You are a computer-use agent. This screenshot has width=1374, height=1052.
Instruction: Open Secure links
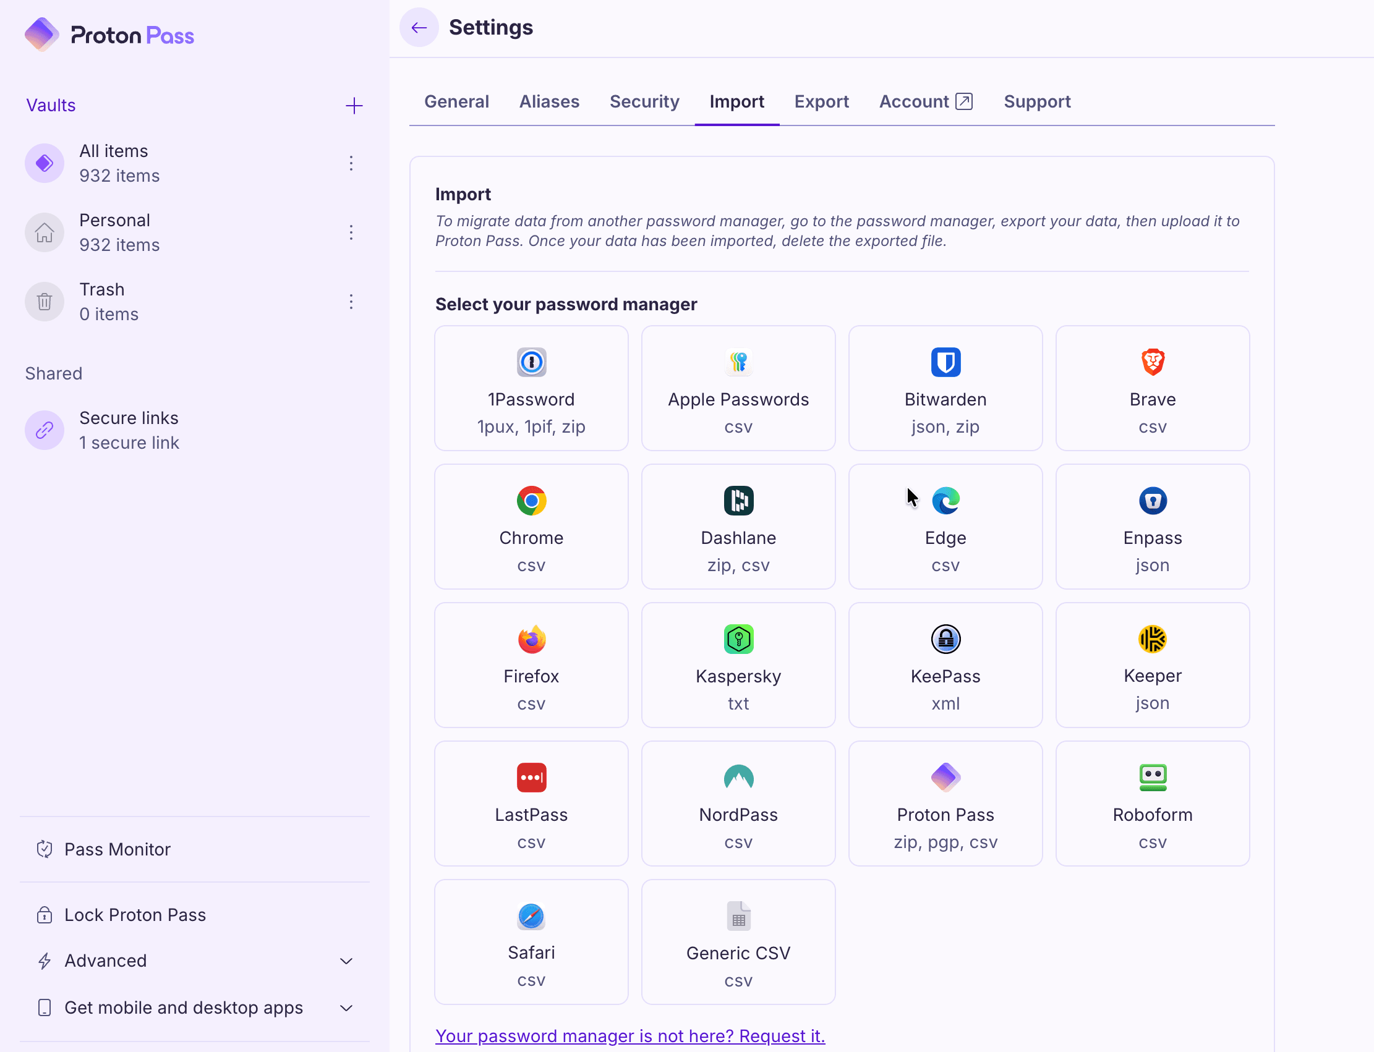pos(129,430)
